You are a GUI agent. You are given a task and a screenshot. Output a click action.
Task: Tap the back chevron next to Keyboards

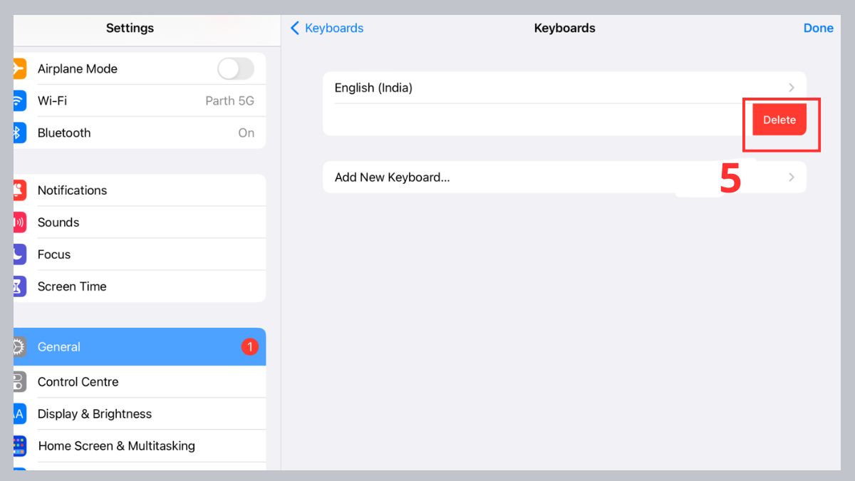[x=295, y=28]
